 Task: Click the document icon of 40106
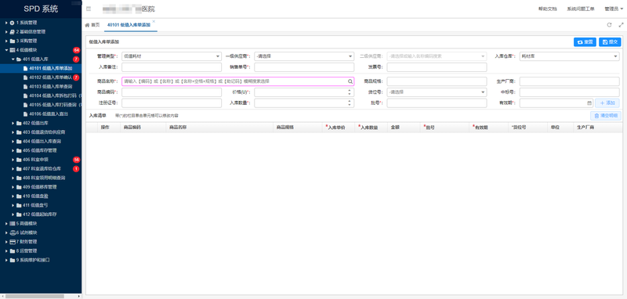tap(26, 114)
